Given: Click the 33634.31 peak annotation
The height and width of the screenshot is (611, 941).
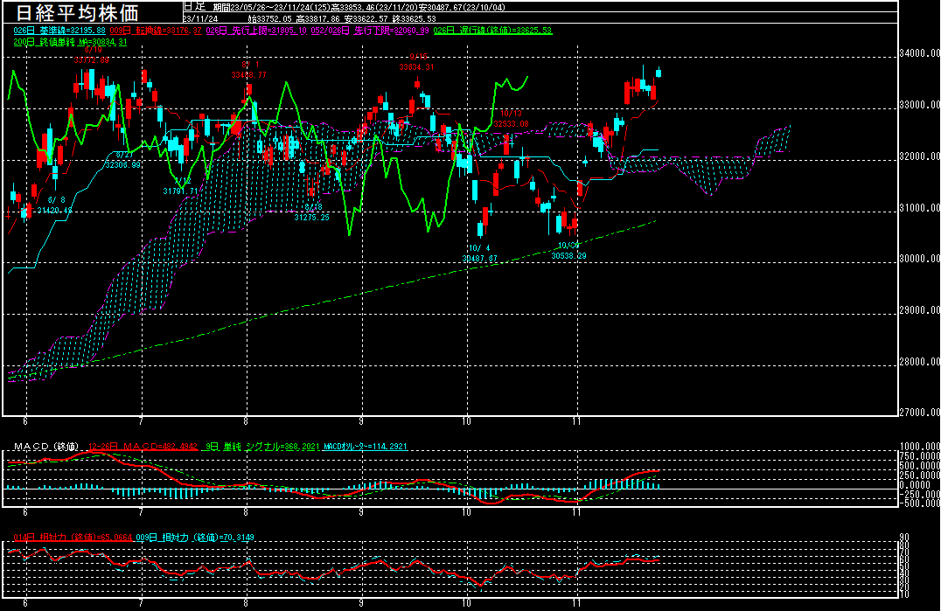Looking at the screenshot, I should (416, 67).
